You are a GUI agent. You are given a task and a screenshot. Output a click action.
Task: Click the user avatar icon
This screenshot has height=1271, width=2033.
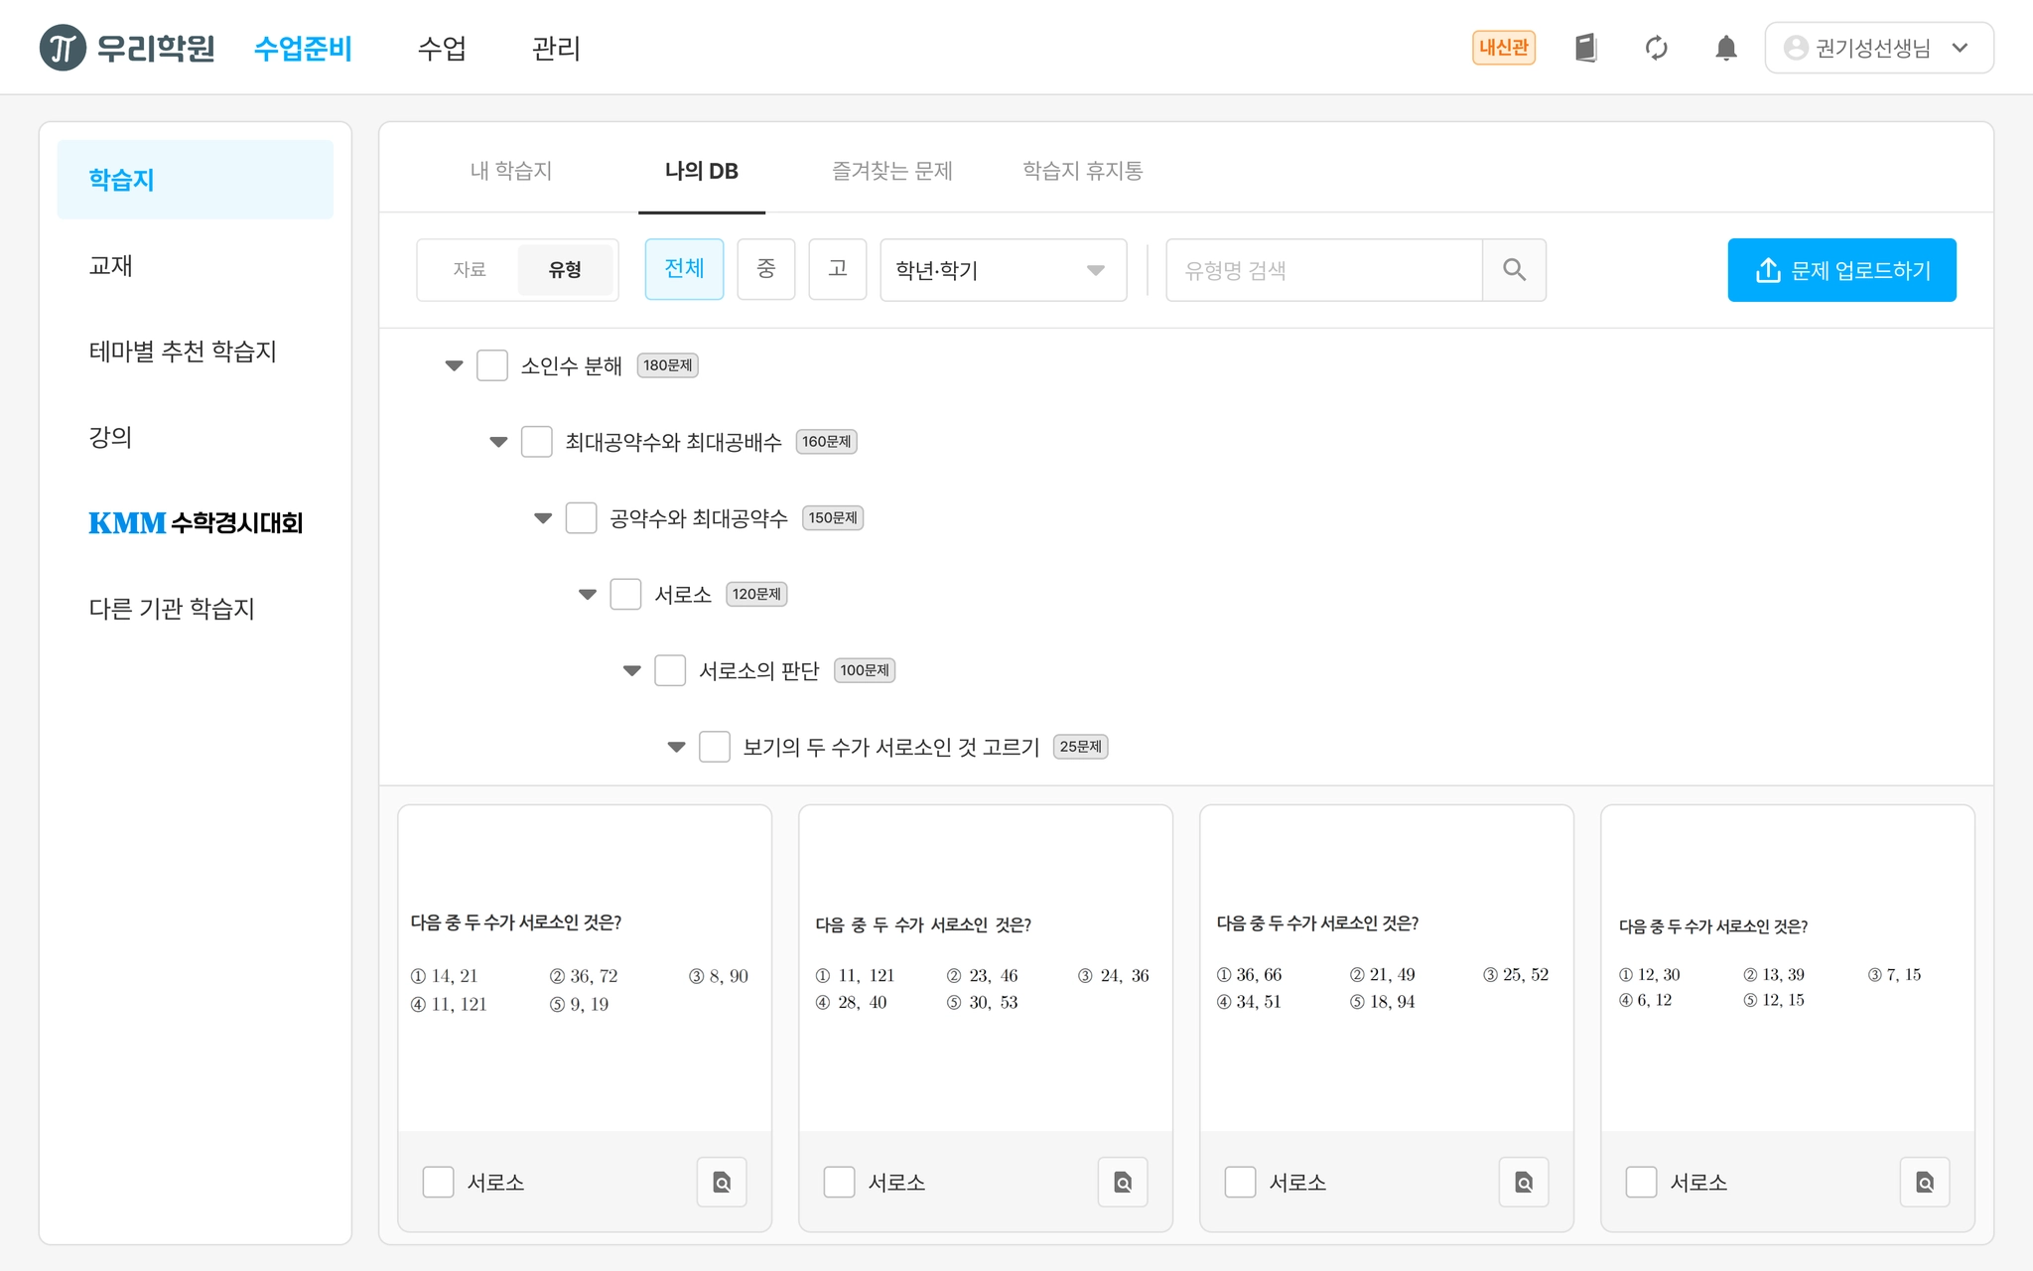point(1796,48)
